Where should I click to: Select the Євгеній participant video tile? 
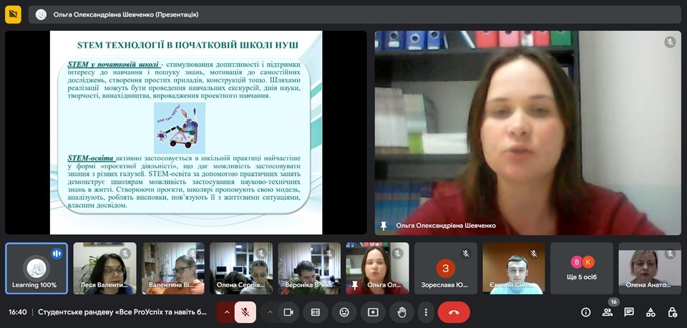click(513, 269)
